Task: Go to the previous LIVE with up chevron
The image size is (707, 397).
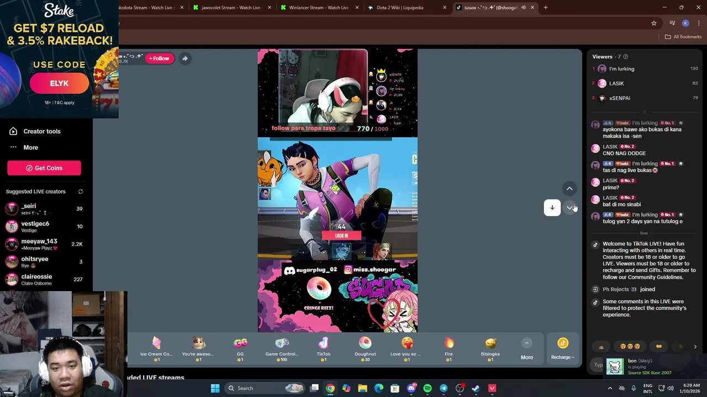Action: coord(569,189)
